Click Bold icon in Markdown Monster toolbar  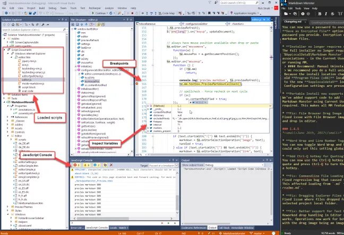coord(320,14)
